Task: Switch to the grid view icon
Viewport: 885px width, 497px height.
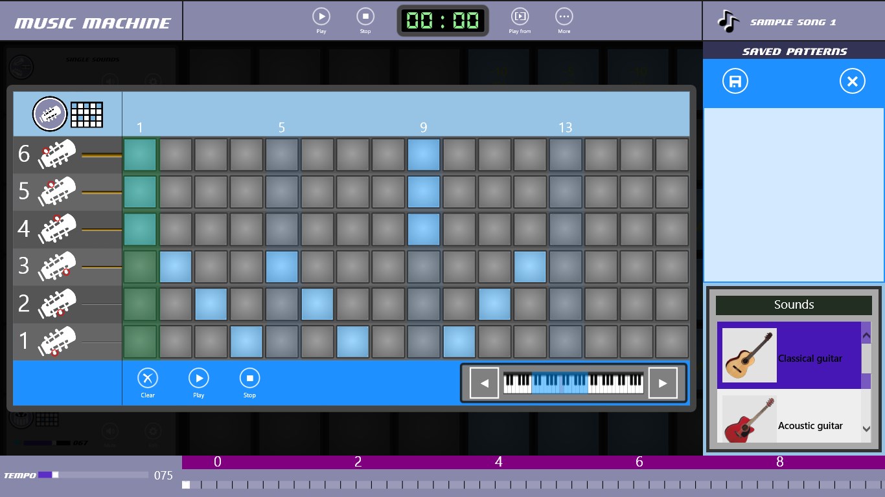Action: click(87, 115)
